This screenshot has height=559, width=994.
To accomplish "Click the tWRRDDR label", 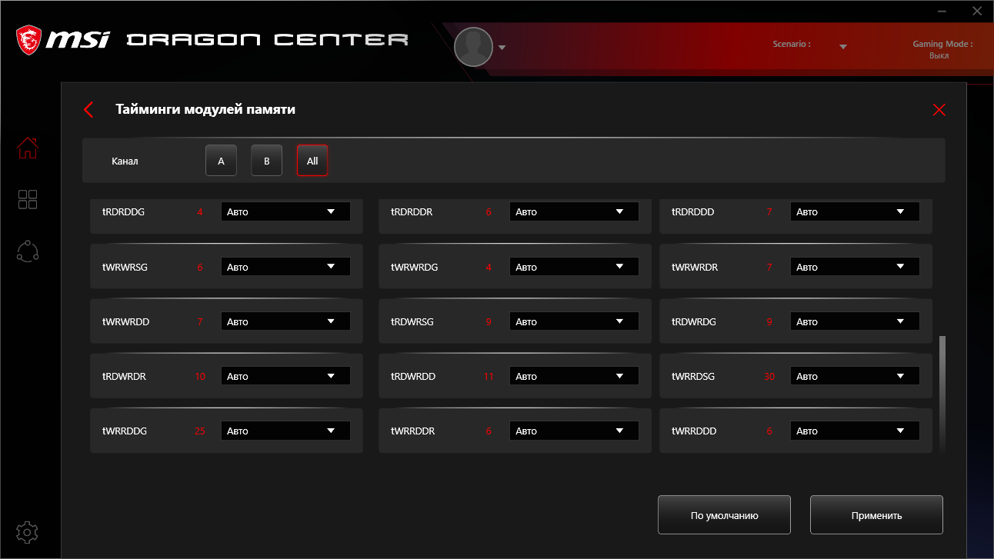I will pyautogui.click(x=412, y=431).
